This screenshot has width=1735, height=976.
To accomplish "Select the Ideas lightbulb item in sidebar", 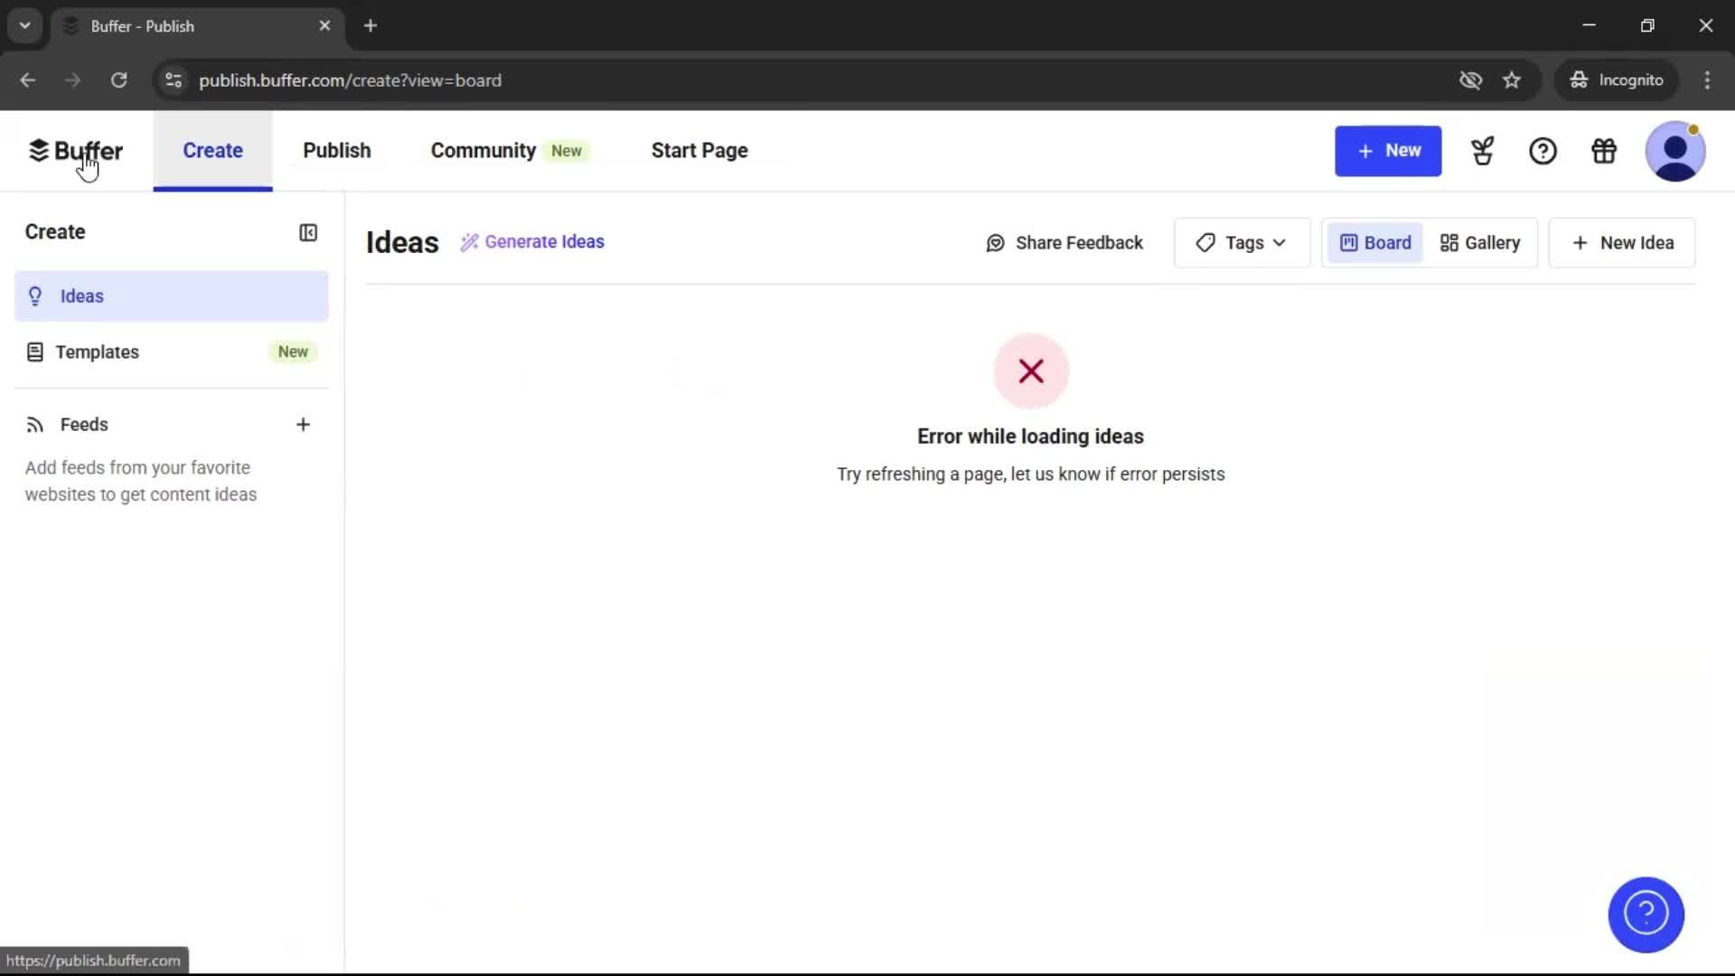I will [80, 296].
